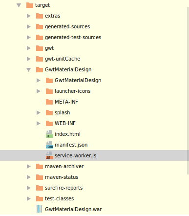This screenshot has height=216, width=189.
Task: Click the GwtMaterialDesign.war archive icon
Action: point(40,209)
